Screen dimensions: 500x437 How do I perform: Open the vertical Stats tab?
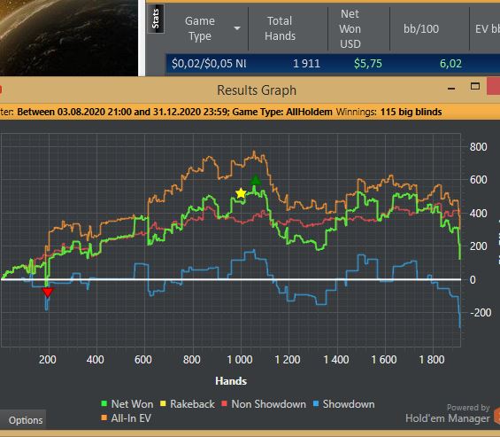(x=156, y=19)
